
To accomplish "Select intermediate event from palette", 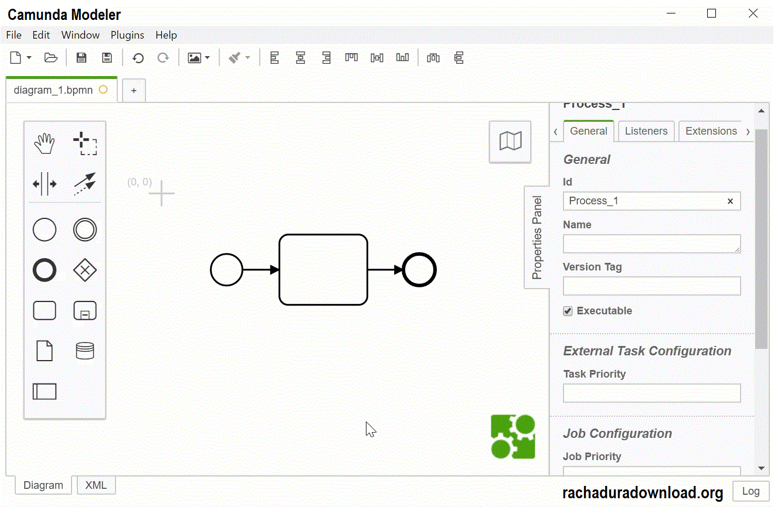I will coord(85,230).
